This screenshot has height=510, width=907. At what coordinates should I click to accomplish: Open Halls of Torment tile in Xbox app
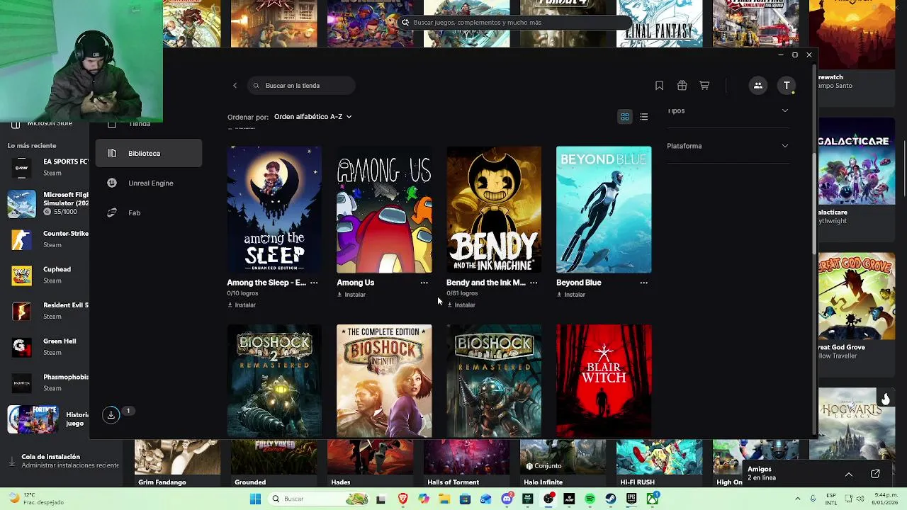click(466, 463)
